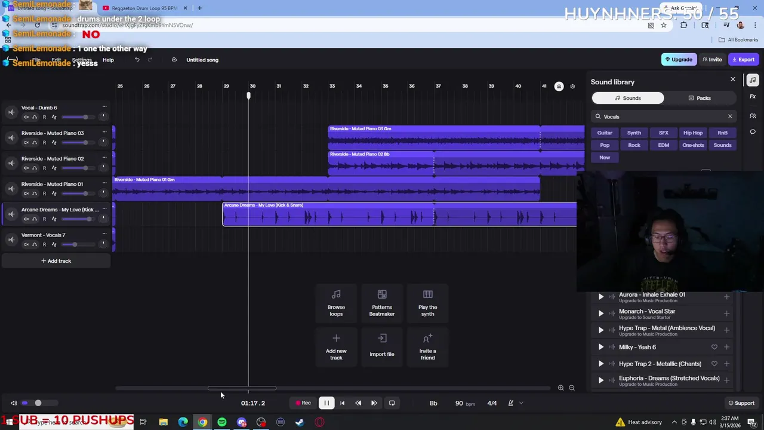Mute the Vocal - Dumb 6 track
Viewport: 764px width, 430px height.
point(26,117)
